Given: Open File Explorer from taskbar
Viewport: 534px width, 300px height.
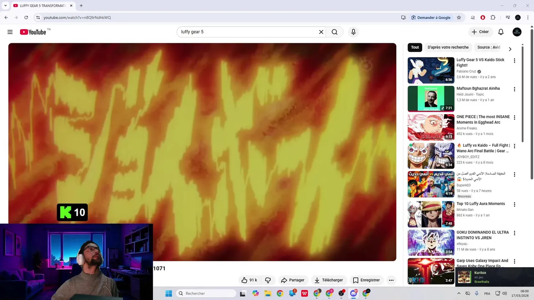Looking at the screenshot, I should [268, 293].
